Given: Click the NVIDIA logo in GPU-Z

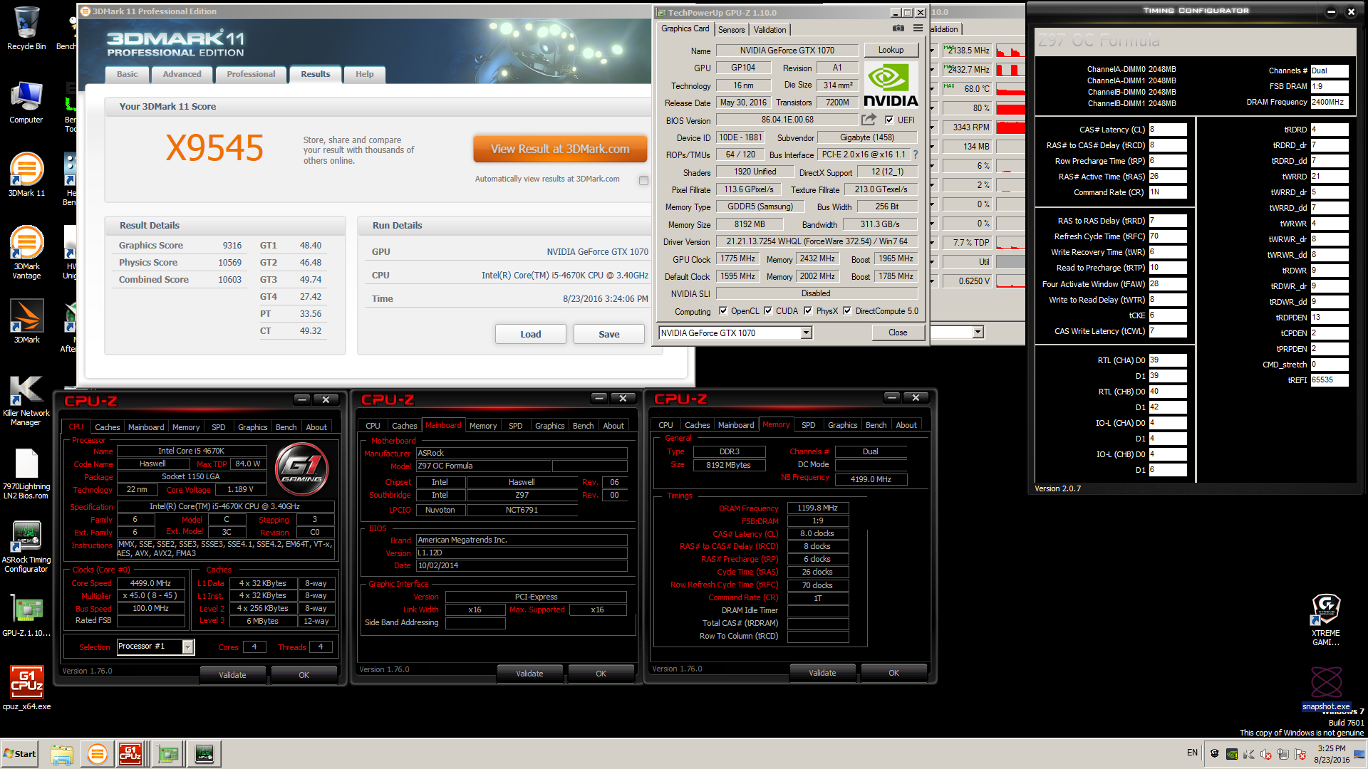Looking at the screenshot, I should point(891,85).
